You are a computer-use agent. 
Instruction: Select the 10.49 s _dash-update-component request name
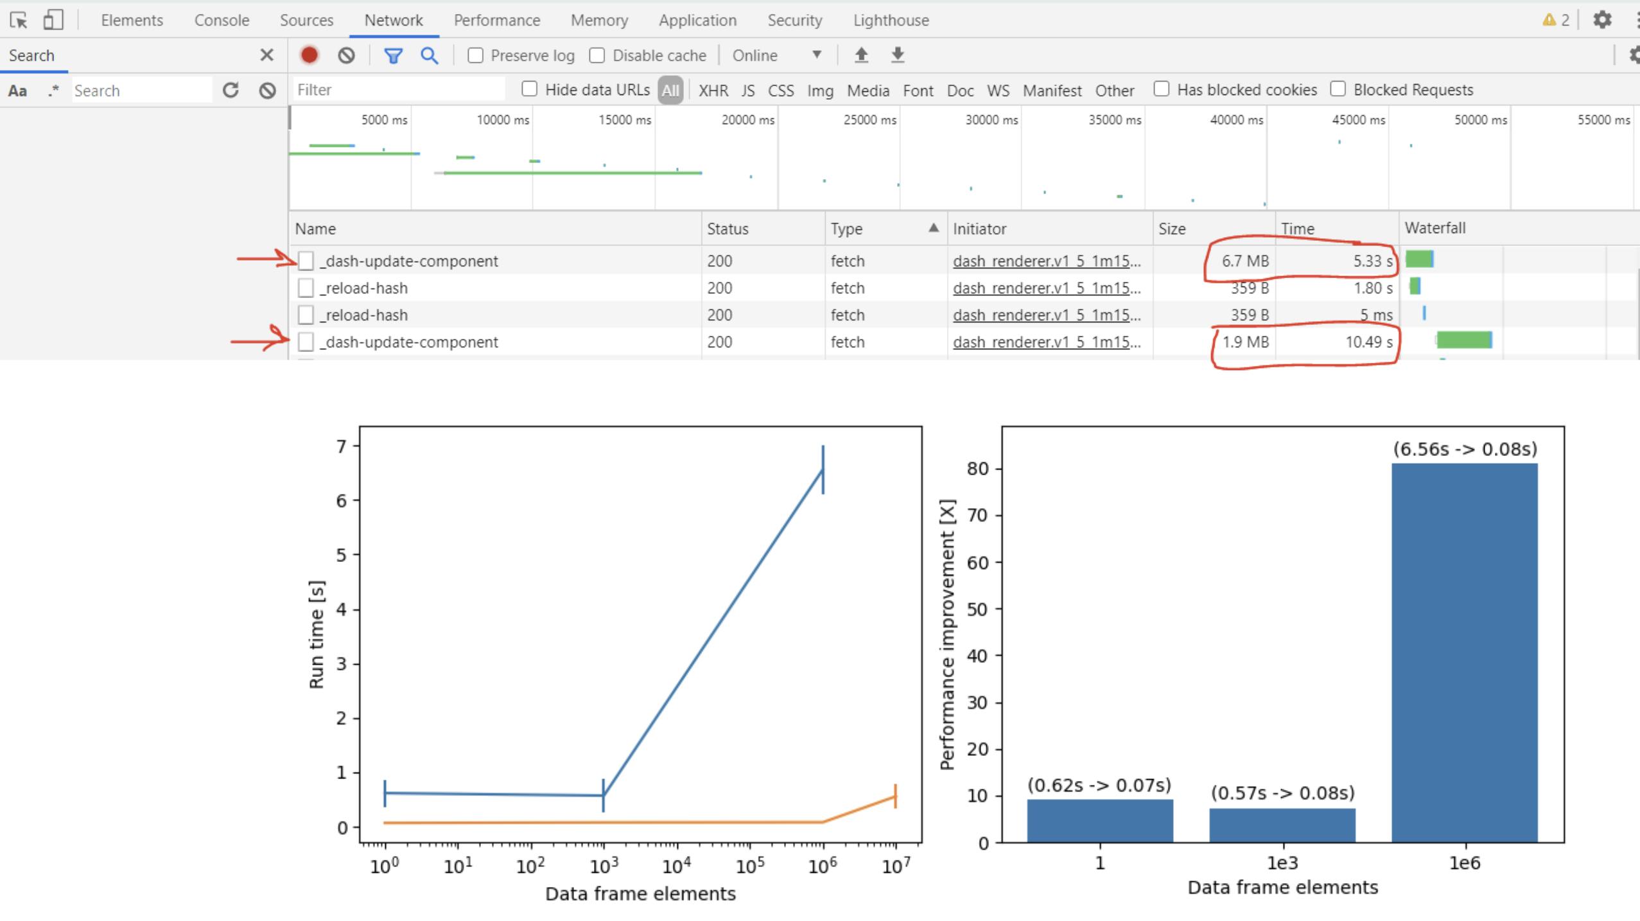[409, 342]
